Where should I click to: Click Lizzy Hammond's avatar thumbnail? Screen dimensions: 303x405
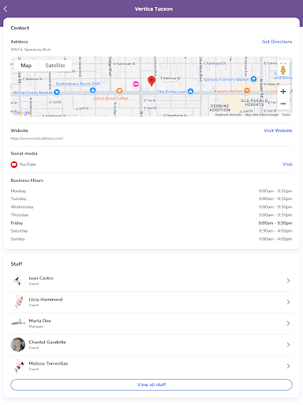point(18,302)
